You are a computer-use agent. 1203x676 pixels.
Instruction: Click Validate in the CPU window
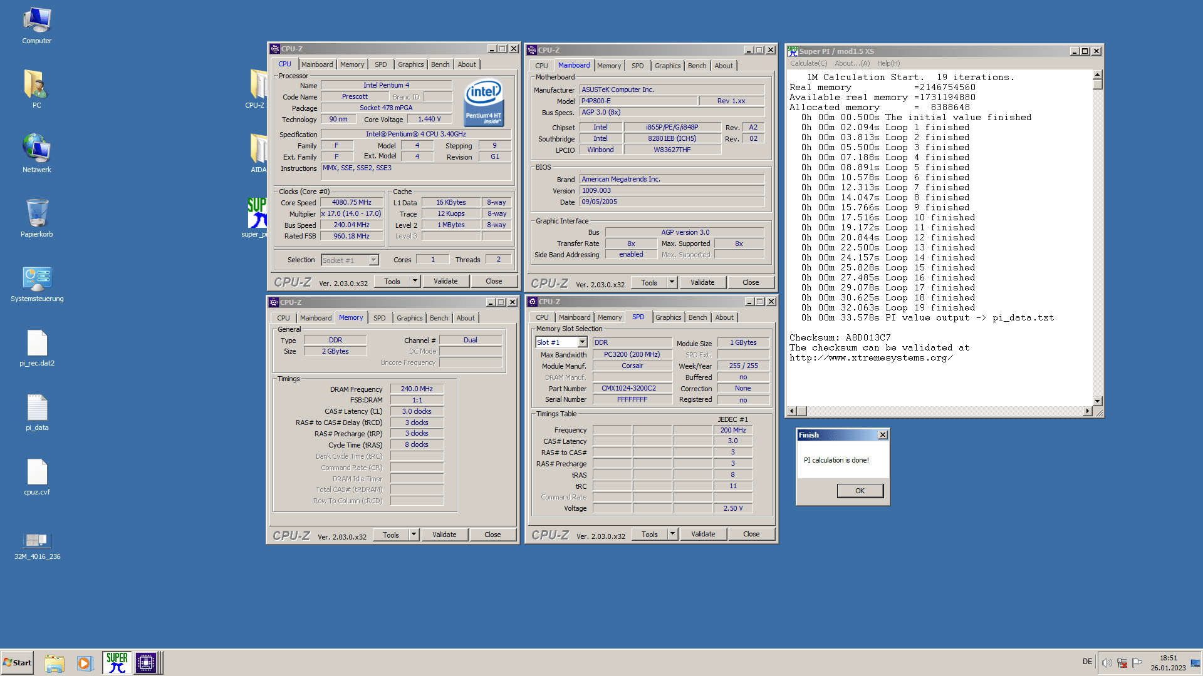445,282
